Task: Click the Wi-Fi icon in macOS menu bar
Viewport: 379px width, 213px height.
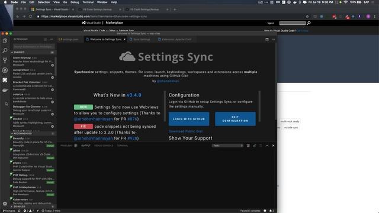Action: pyautogui.click(x=346, y=2)
